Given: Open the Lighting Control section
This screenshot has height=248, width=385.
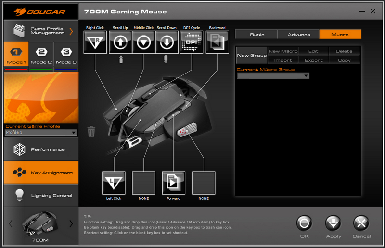Looking at the screenshot, I should click(41, 195).
